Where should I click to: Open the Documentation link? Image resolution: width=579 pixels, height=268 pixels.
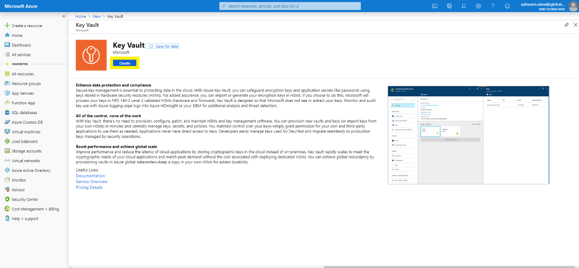point(90,176)
